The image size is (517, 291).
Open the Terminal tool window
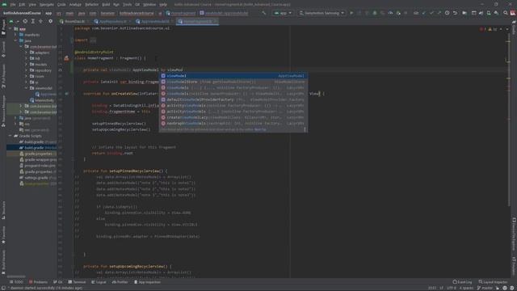point(78,282)
